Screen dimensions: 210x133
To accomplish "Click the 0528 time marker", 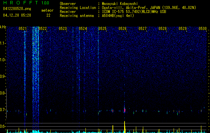I will tap(163, 29).
